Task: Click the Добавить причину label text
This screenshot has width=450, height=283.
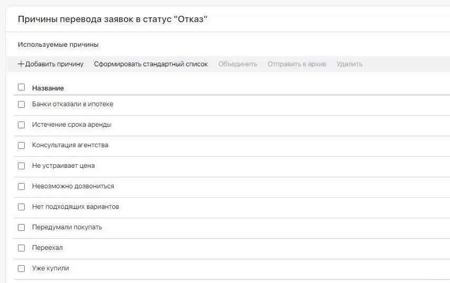Action: pos(54,64)
